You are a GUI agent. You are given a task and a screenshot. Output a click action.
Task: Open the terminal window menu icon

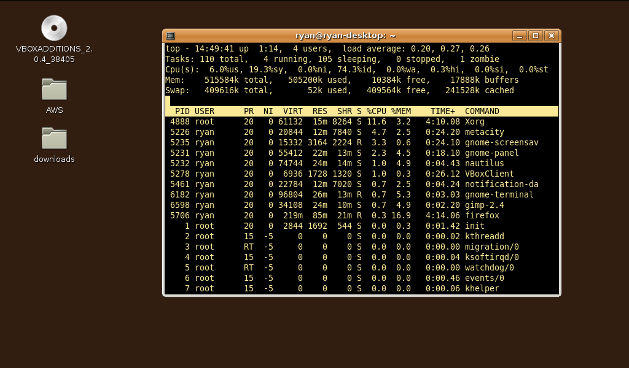(x=171, y=36)
